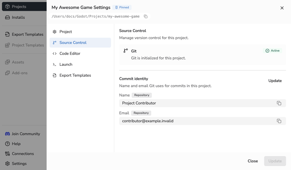291x170 pixels.
Task: Open Project Templates in the sidebar
Action: [x=24, y=45]
